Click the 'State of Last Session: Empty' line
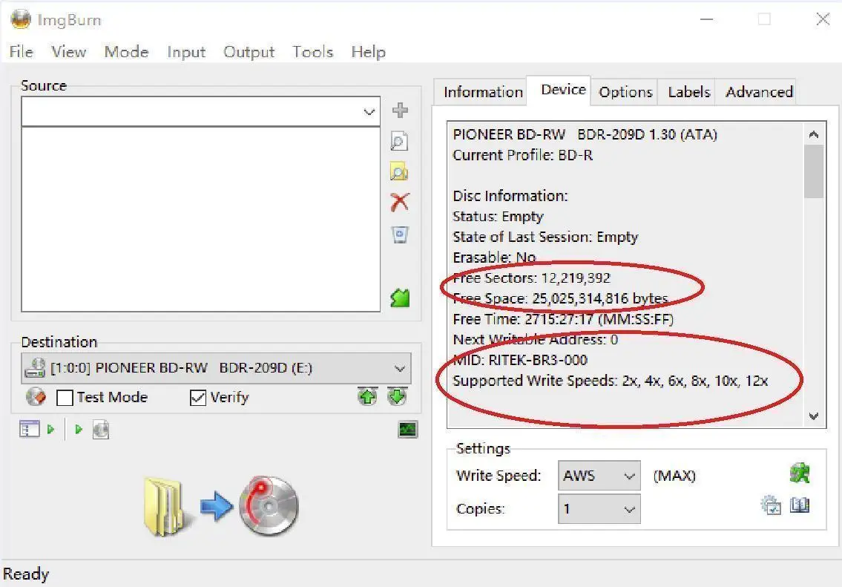 click(545, 237)
